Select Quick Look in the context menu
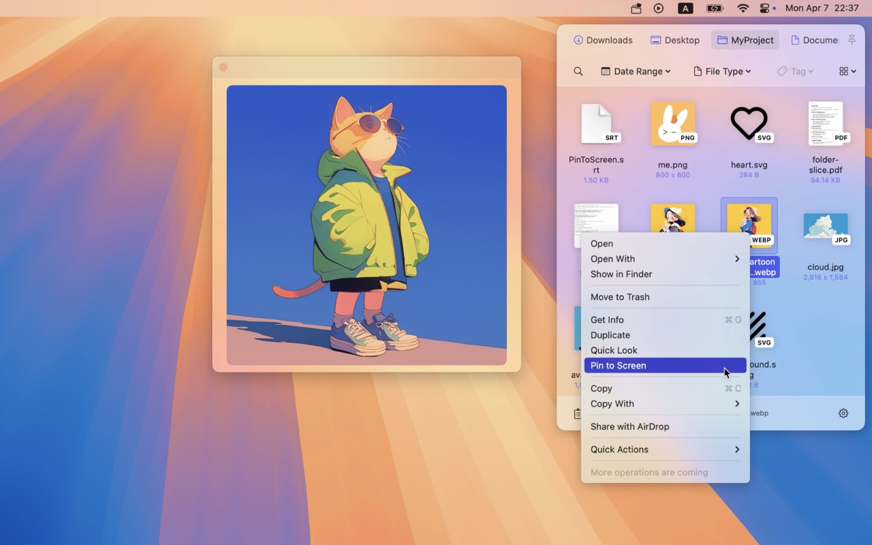The image size is (872, 545). pos(614,350)
